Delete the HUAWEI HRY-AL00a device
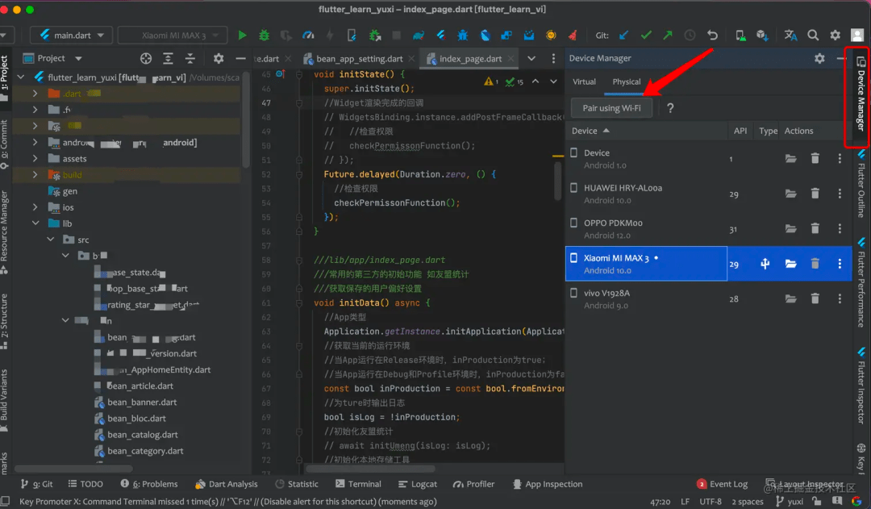The image size is (871, 509). 815,194
